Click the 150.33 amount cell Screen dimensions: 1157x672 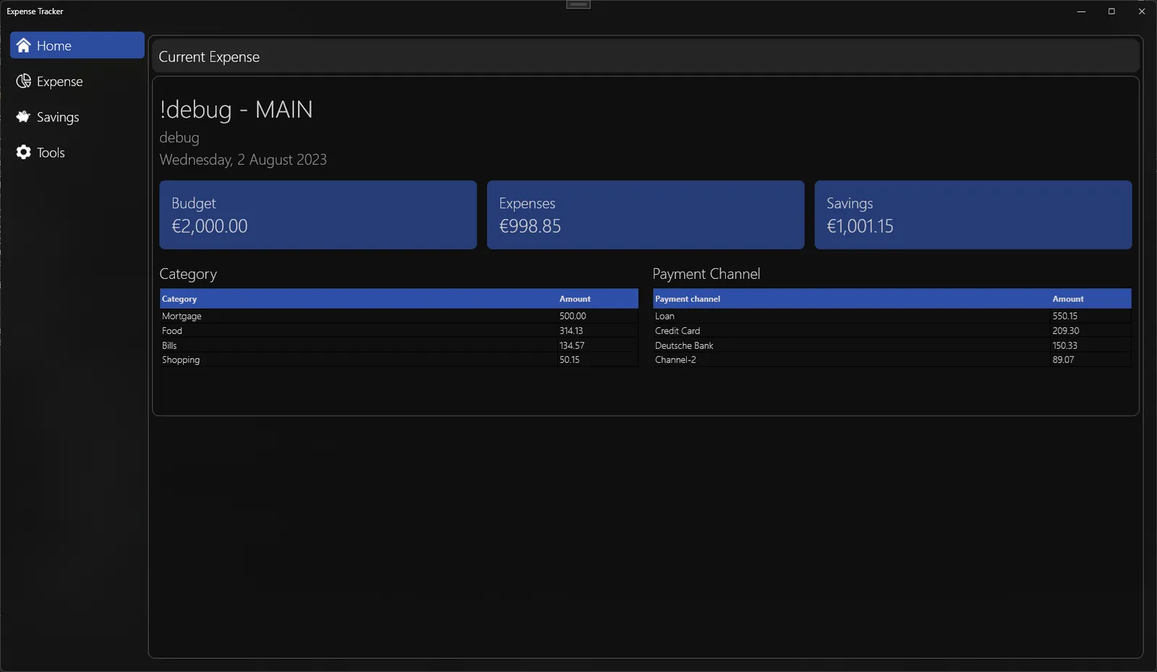[x=1090, y=345]
